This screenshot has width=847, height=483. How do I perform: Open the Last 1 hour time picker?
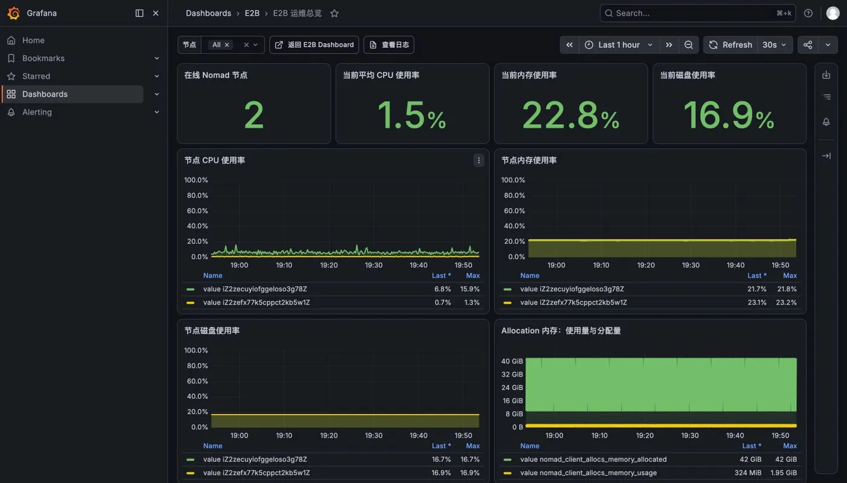pos(619,45)
